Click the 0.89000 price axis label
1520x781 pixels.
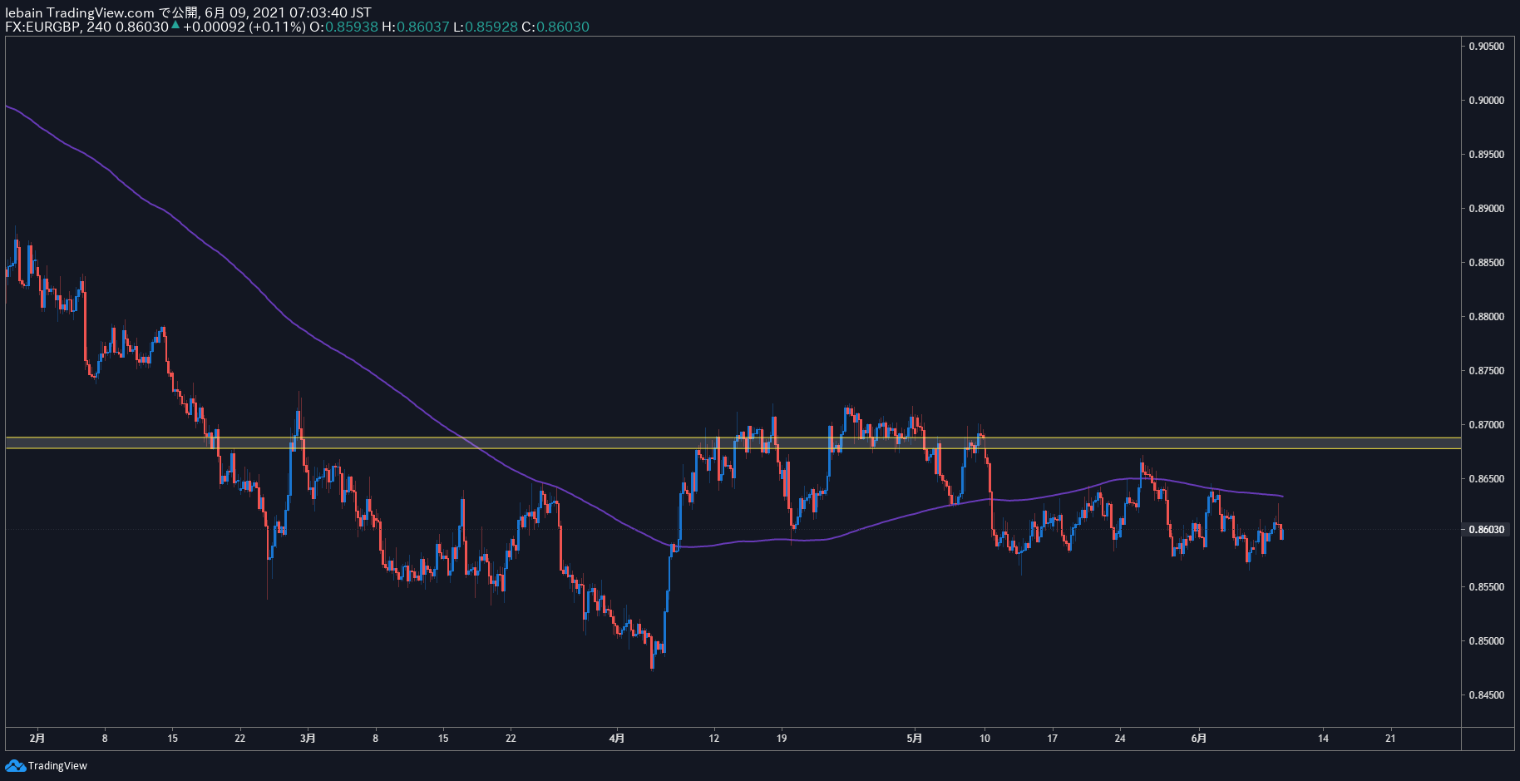pyautogui.click(x=1486, y=209)
